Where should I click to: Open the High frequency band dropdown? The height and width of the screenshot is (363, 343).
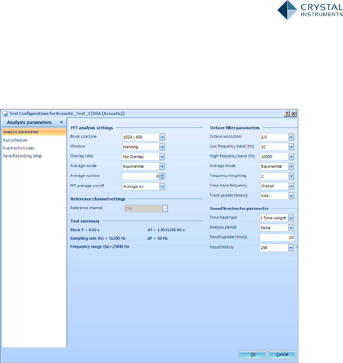291,157
